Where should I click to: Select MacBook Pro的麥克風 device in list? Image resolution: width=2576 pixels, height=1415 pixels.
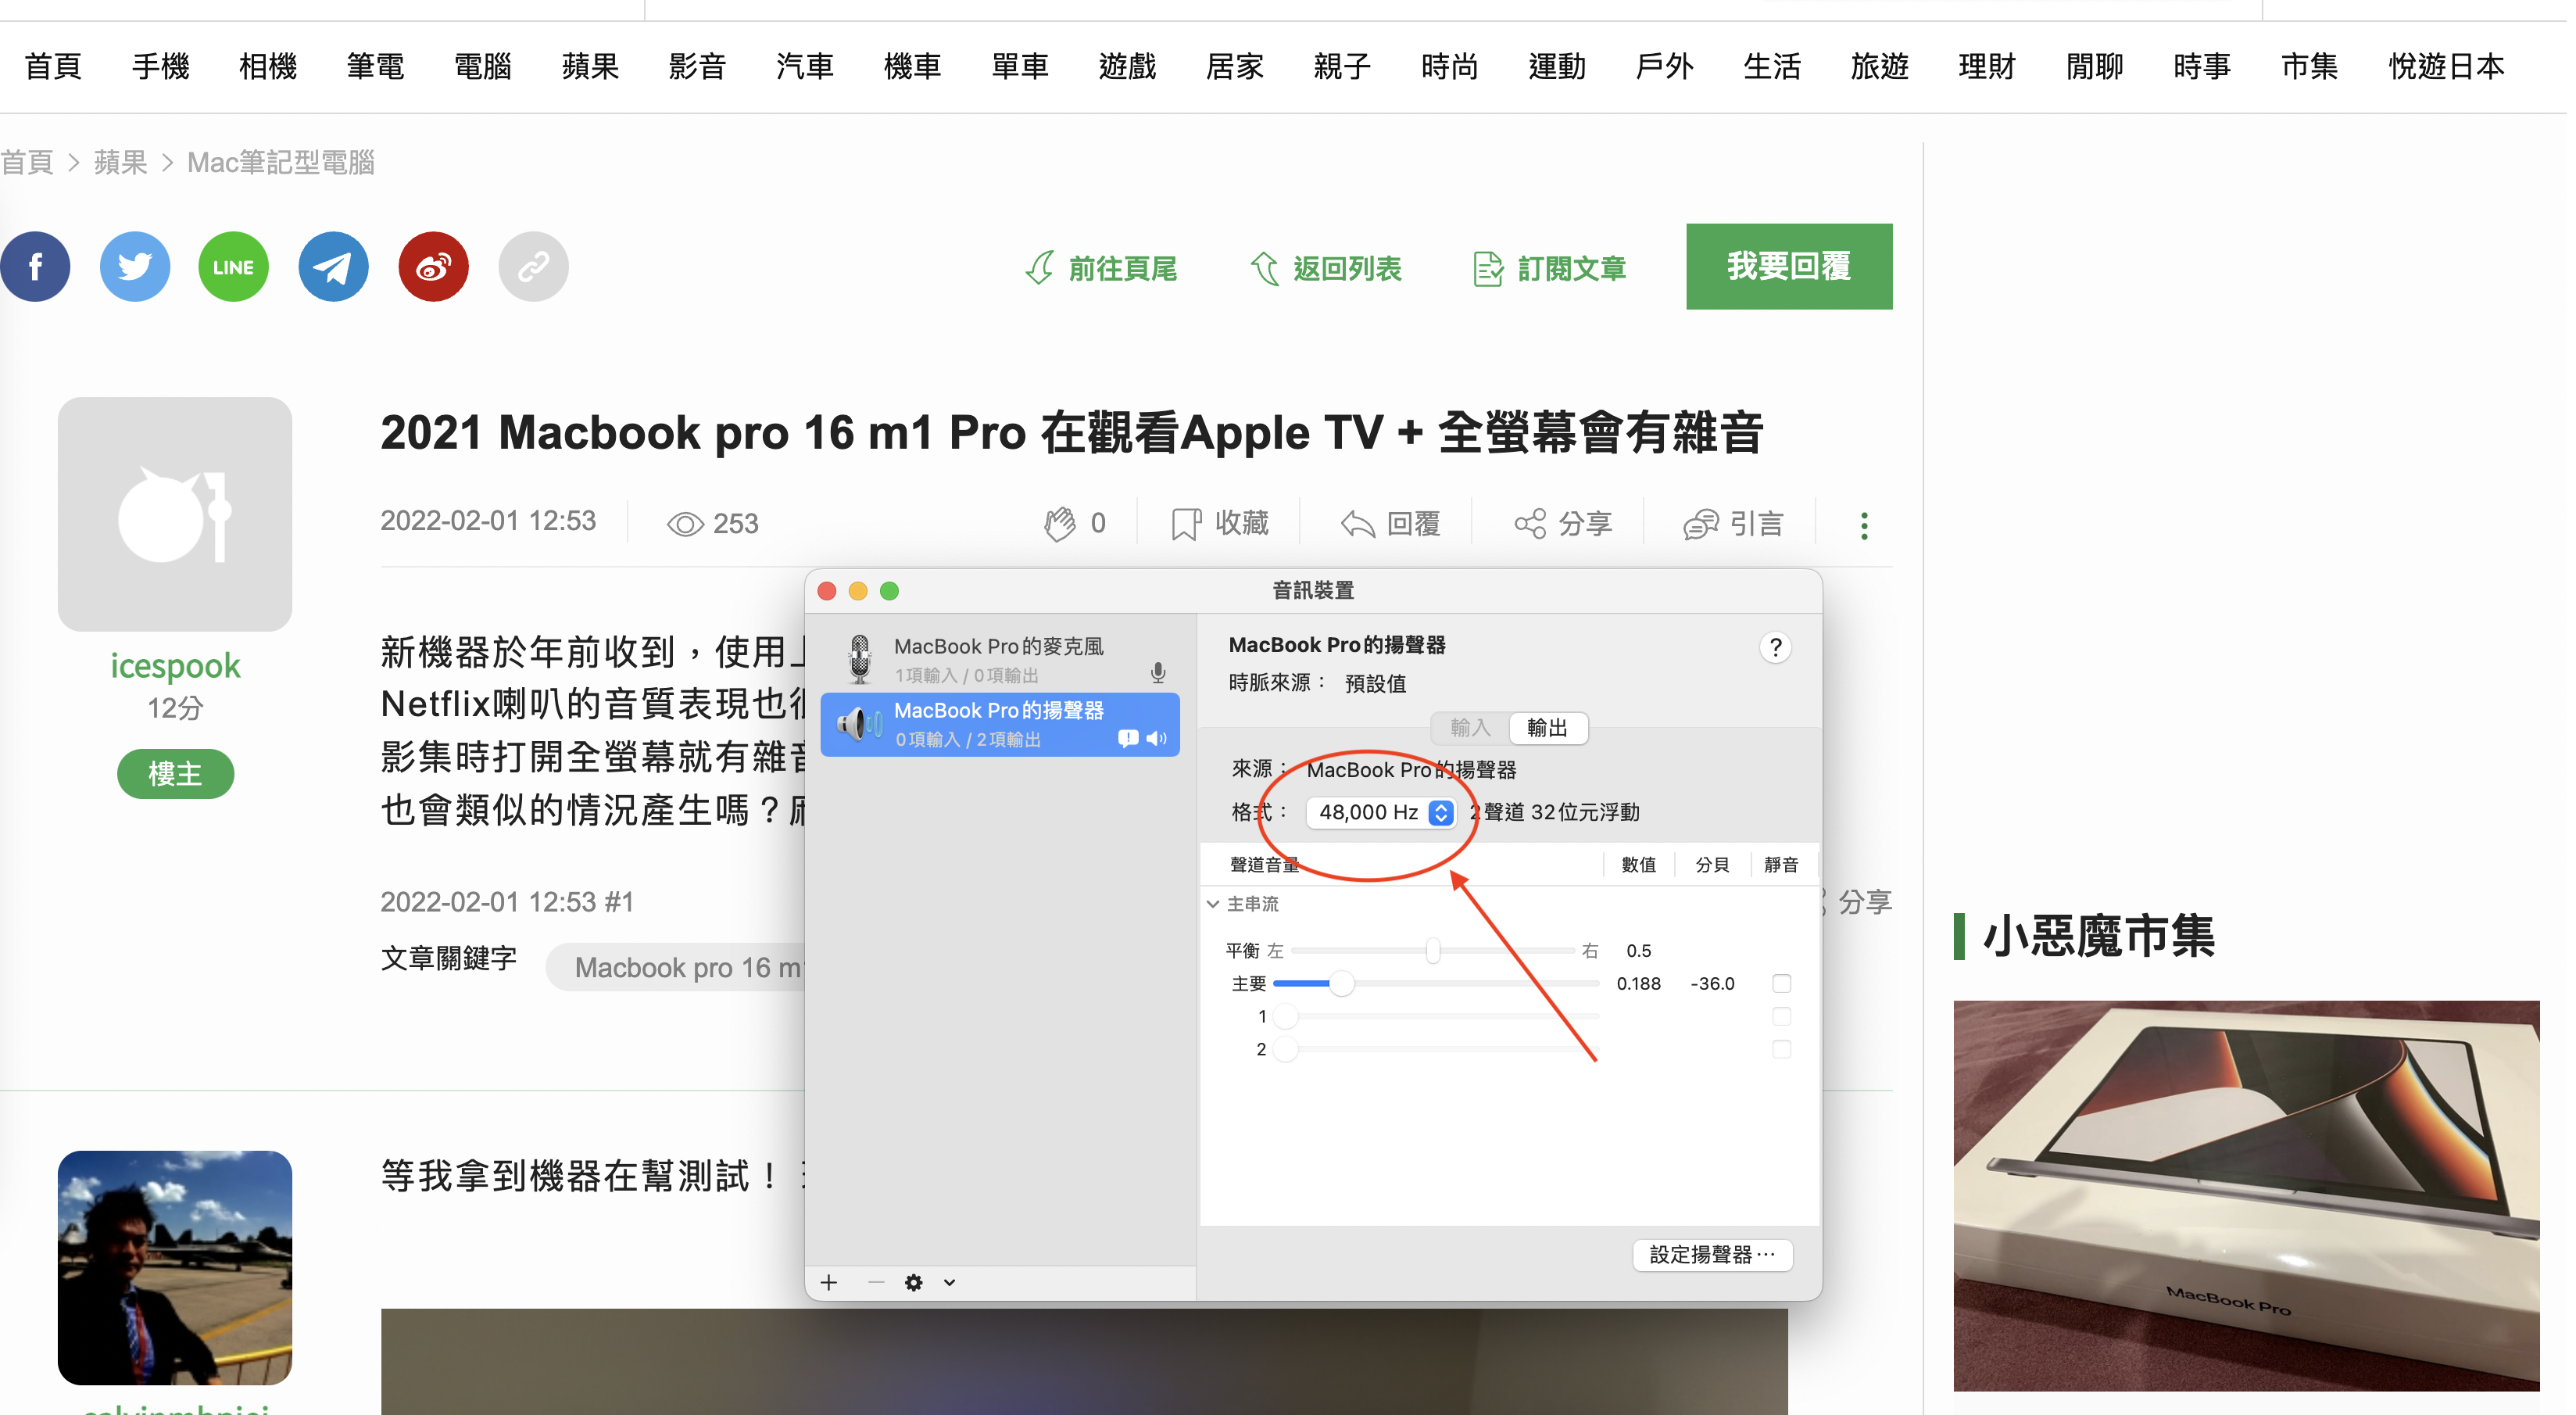[1000, 659]
